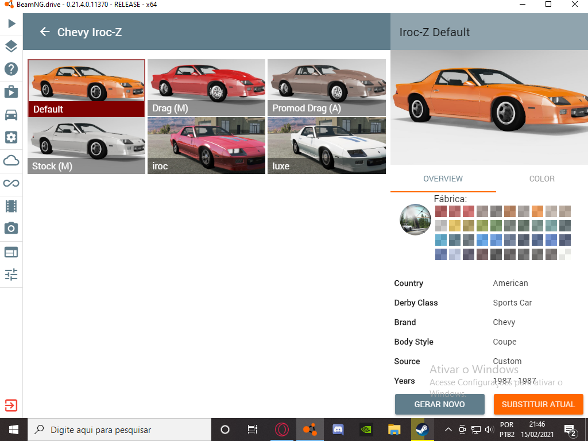Click the SUBSTITUIR ATUAL button
This screenshot has width=588, height=441.
point(538,404)
